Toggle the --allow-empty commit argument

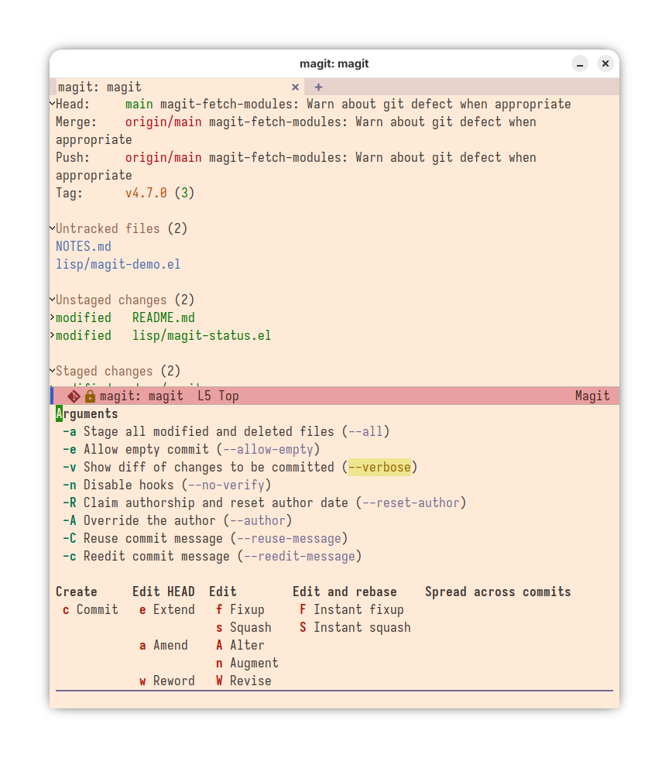[x=191, y=450]
